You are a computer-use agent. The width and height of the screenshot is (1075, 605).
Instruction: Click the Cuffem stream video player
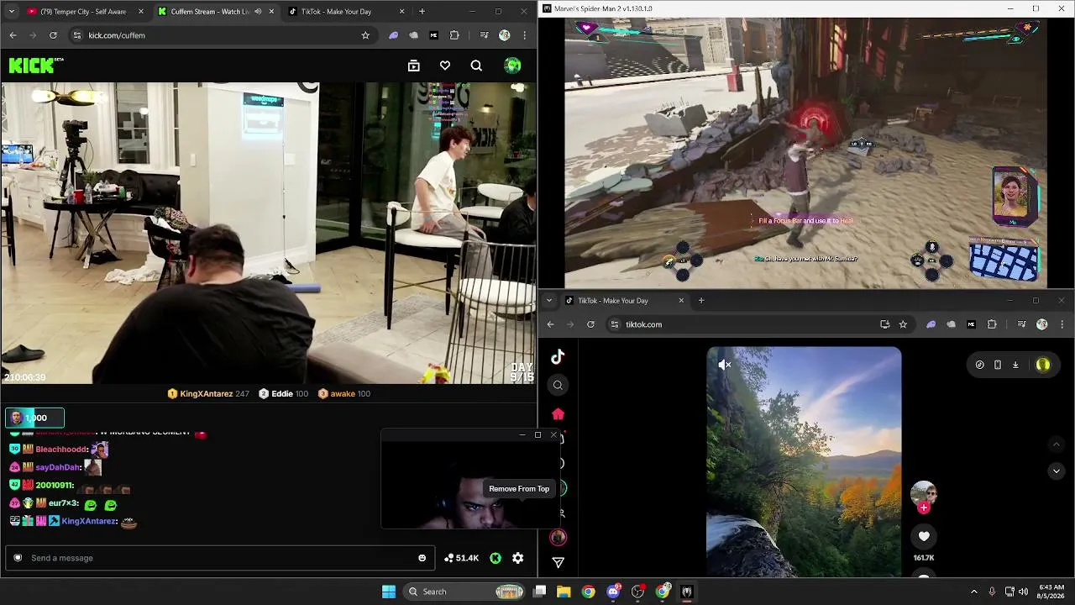[269, 233]
